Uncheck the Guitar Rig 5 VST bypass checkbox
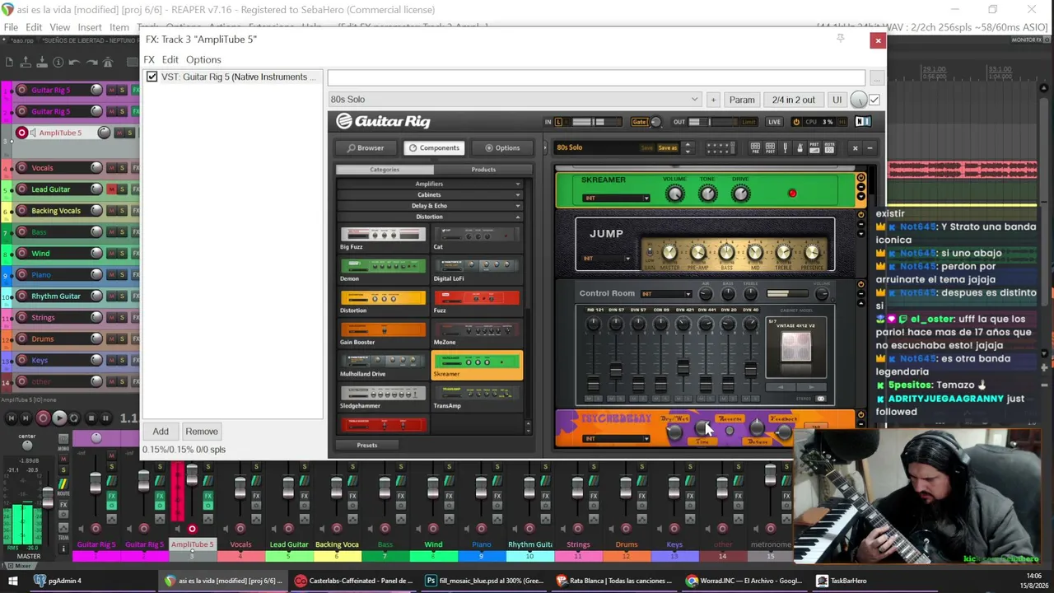This screenshot has width=1054, height=593. 152,77
